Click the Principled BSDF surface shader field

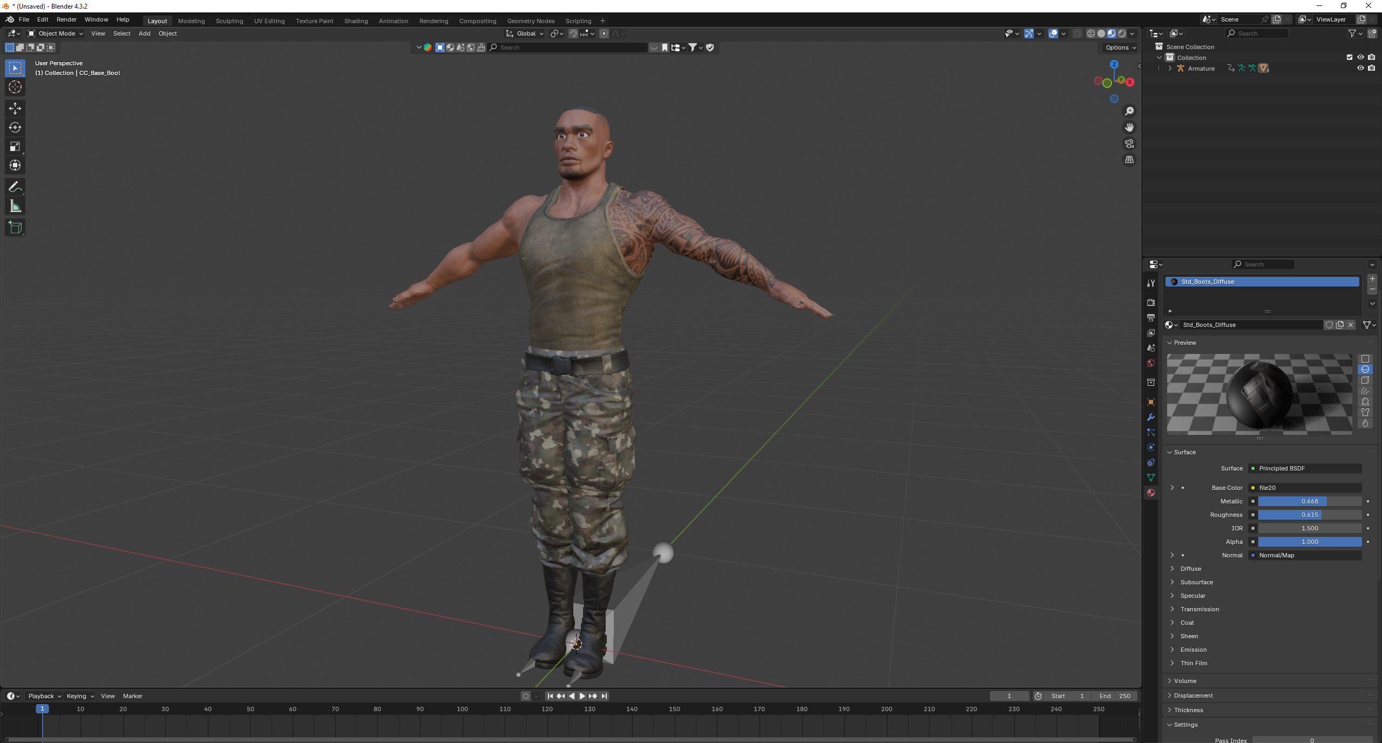pos(1305,468)
